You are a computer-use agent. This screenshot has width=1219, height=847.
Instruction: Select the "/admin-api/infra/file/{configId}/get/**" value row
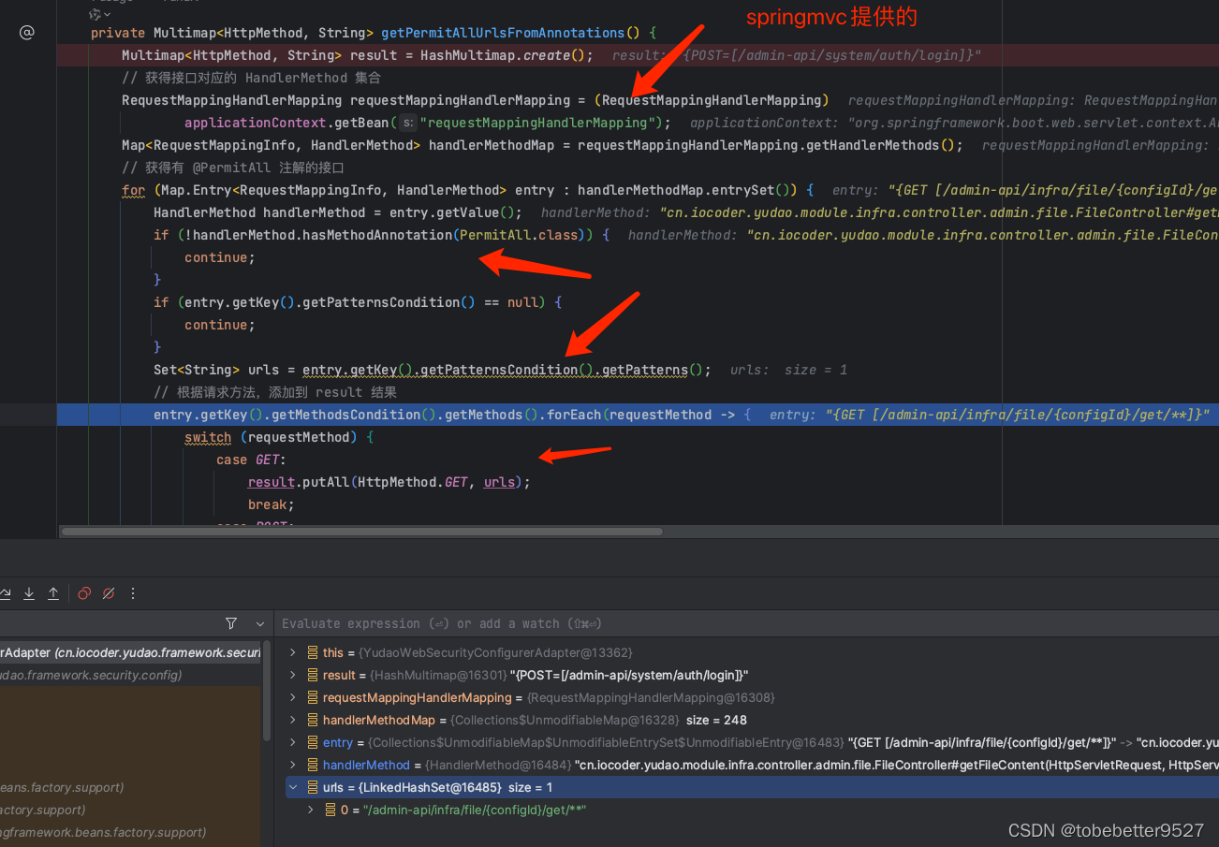tap(752, 810)
